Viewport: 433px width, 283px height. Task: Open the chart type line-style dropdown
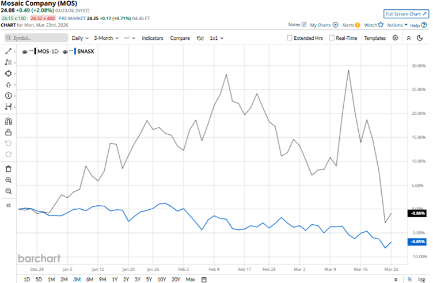130,38
